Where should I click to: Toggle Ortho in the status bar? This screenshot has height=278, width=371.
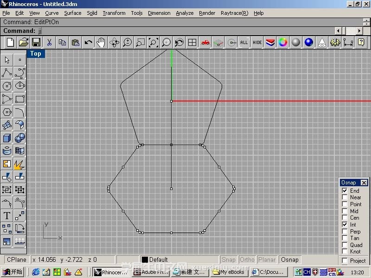247,259
